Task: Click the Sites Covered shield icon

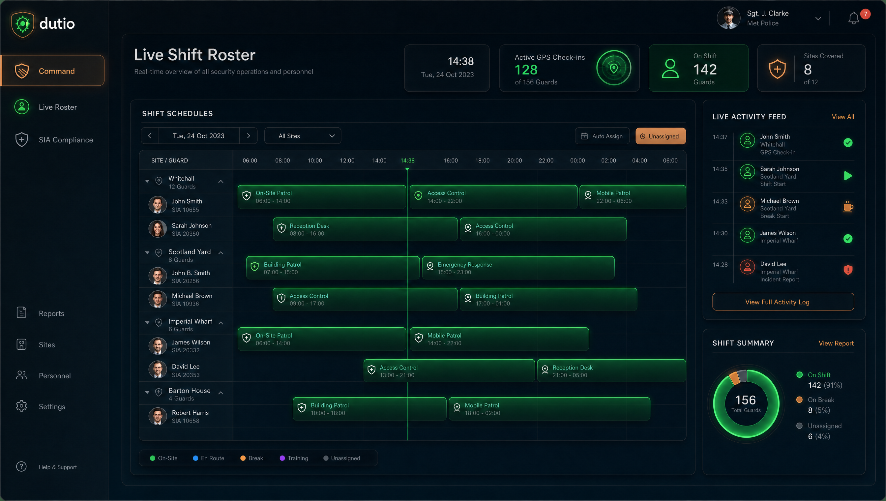Action: click(777, 69)
